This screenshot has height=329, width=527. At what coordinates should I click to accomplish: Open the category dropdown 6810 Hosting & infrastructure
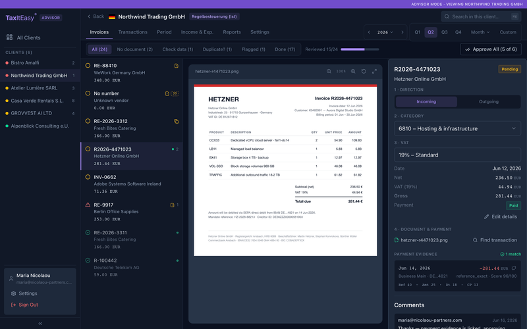[457, 128]
